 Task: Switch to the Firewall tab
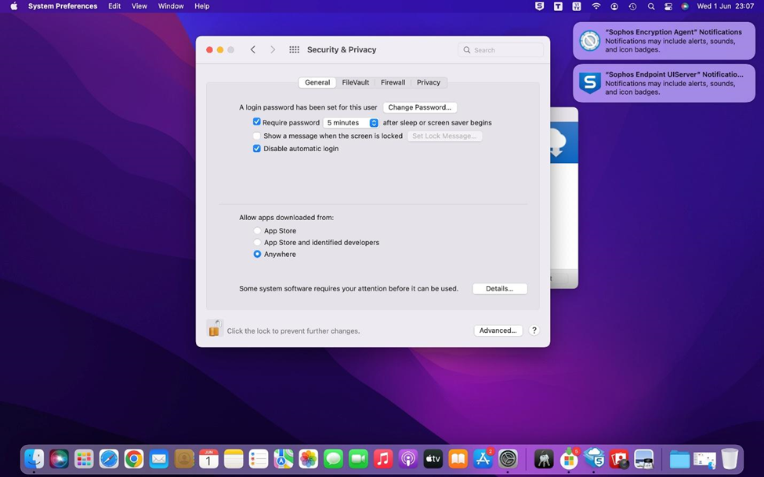pos(393,82)
